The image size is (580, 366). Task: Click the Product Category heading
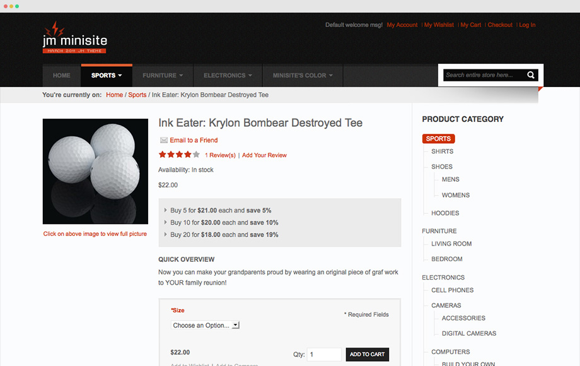pyautogui.click(x=463, y=119)
